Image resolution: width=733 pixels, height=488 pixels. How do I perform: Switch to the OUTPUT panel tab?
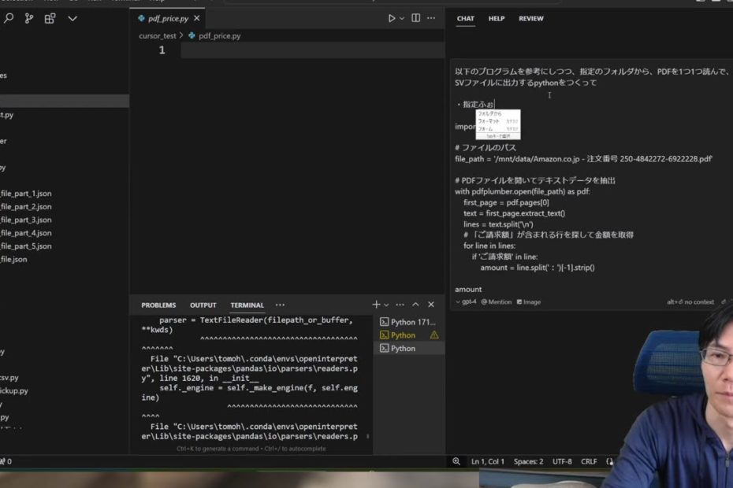203,305
